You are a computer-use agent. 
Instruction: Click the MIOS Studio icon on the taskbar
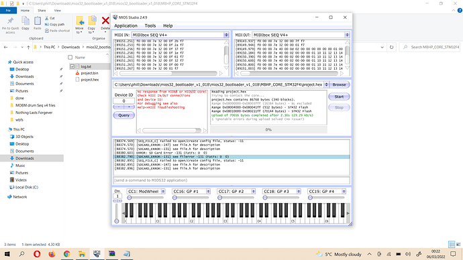pos(97,254)
